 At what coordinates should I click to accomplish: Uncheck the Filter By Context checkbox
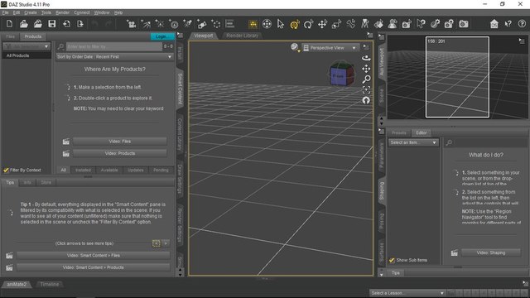click(x=6, y=170)
